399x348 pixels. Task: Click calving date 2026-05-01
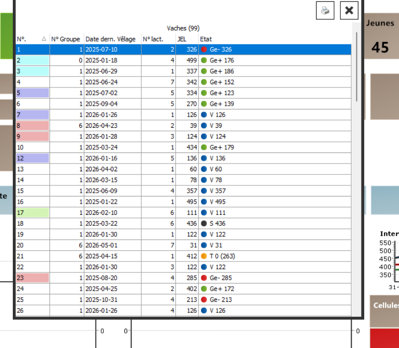pyautogui.click(x=101, y=245)
